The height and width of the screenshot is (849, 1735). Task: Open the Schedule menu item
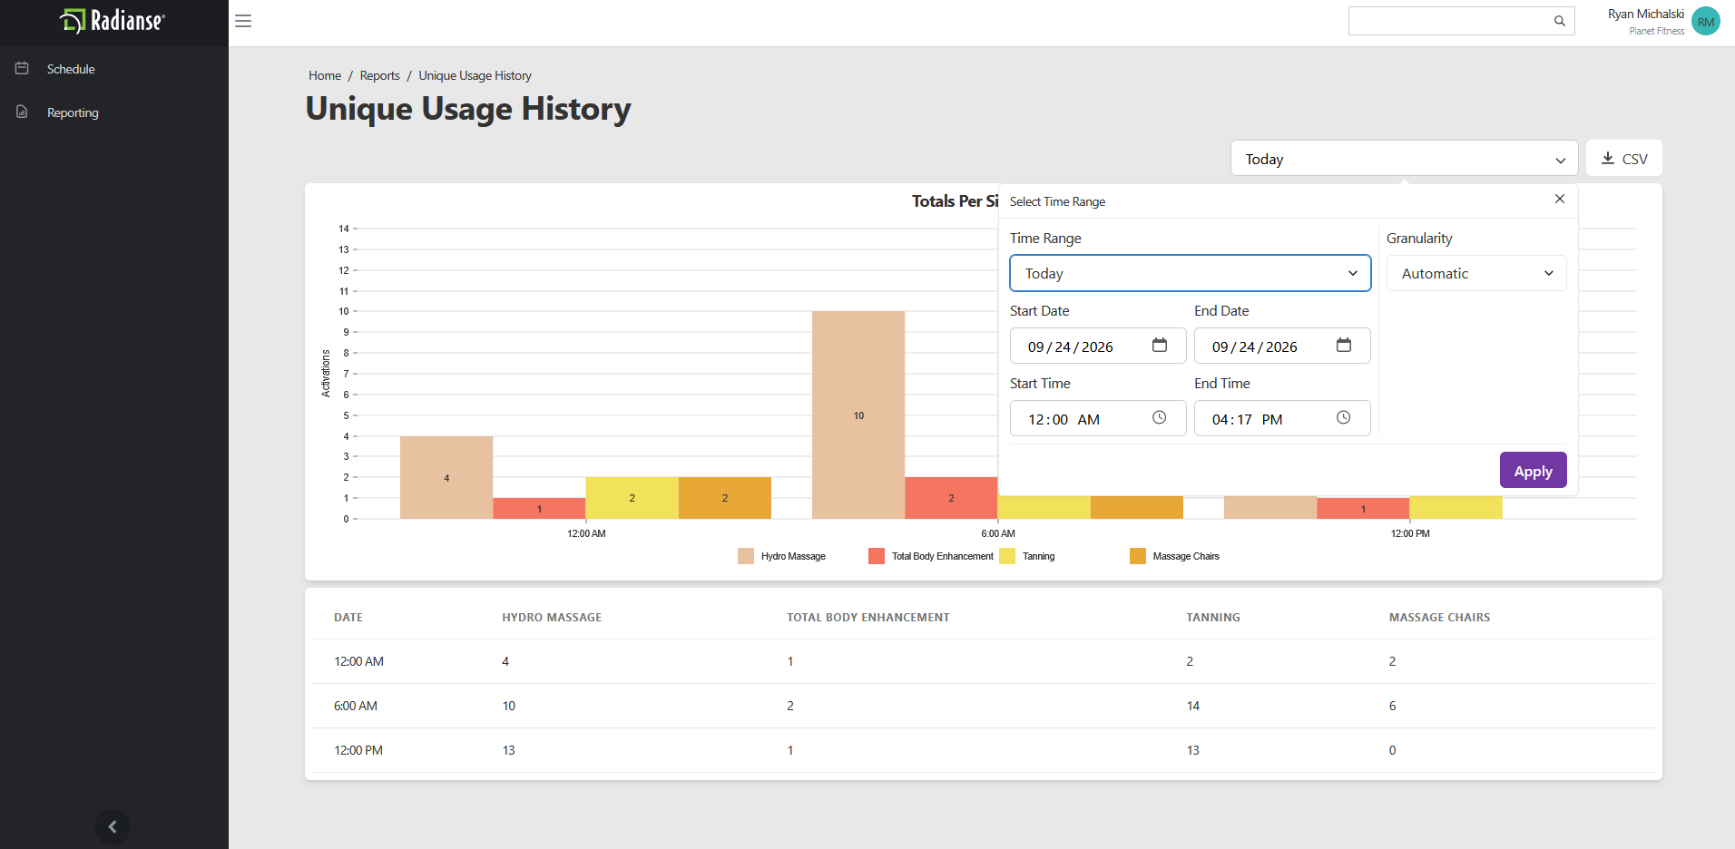[71, 69]
